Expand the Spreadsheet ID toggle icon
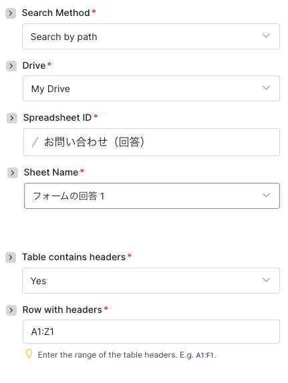The image size is (288, 383). coord(11,118)
